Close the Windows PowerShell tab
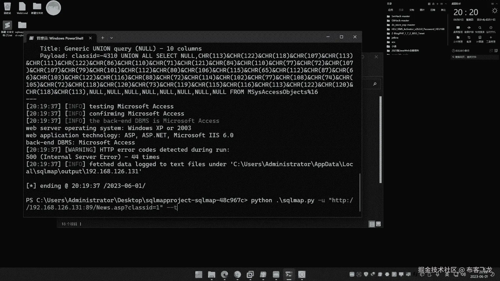Screen dimensions: 500x281 (x=90, y=38)
